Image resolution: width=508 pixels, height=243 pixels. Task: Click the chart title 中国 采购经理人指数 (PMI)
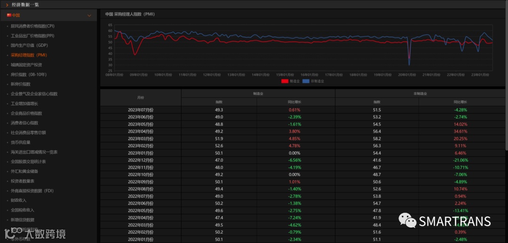[x=130, y=14]
